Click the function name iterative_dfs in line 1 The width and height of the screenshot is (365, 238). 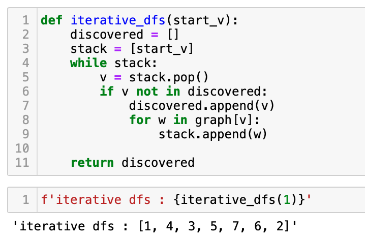click(118, 20)
